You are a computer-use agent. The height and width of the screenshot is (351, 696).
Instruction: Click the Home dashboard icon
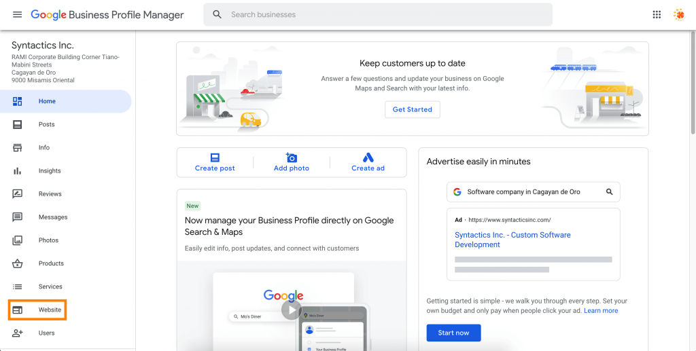(17, 101)
